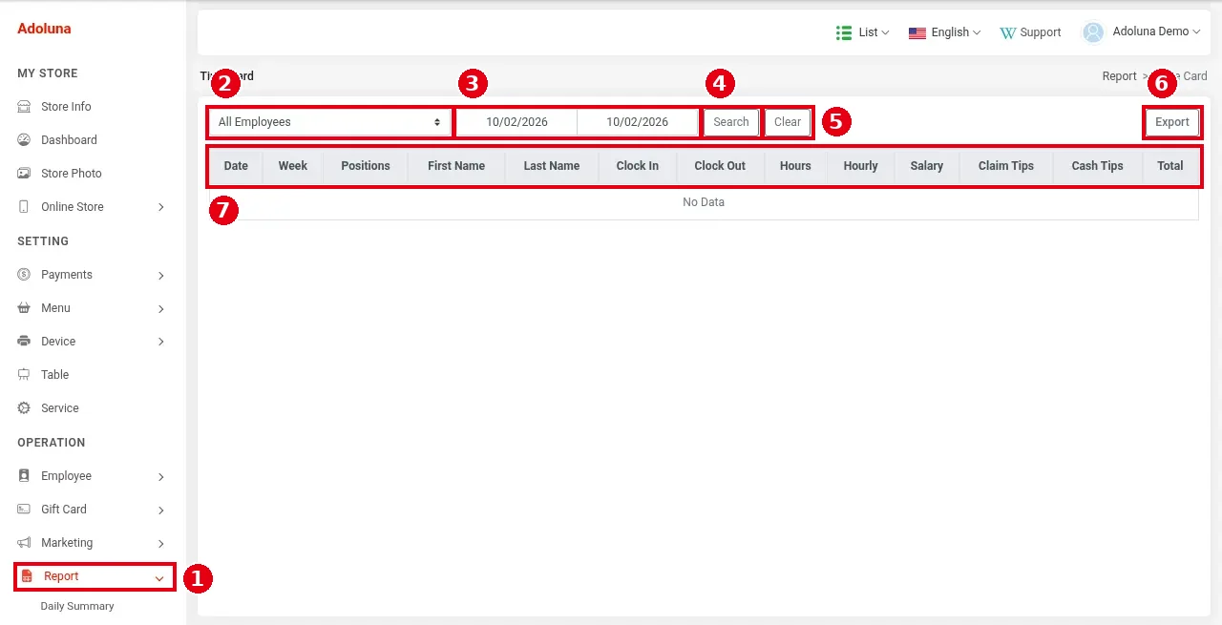Screen dimensions: 1222x625
Task: Click the Clear button
Action: tap(788, 122)
